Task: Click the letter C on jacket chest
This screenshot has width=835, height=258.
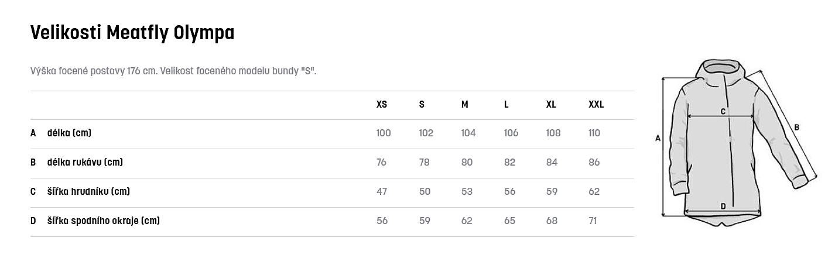Action: (x=723, y=111)
